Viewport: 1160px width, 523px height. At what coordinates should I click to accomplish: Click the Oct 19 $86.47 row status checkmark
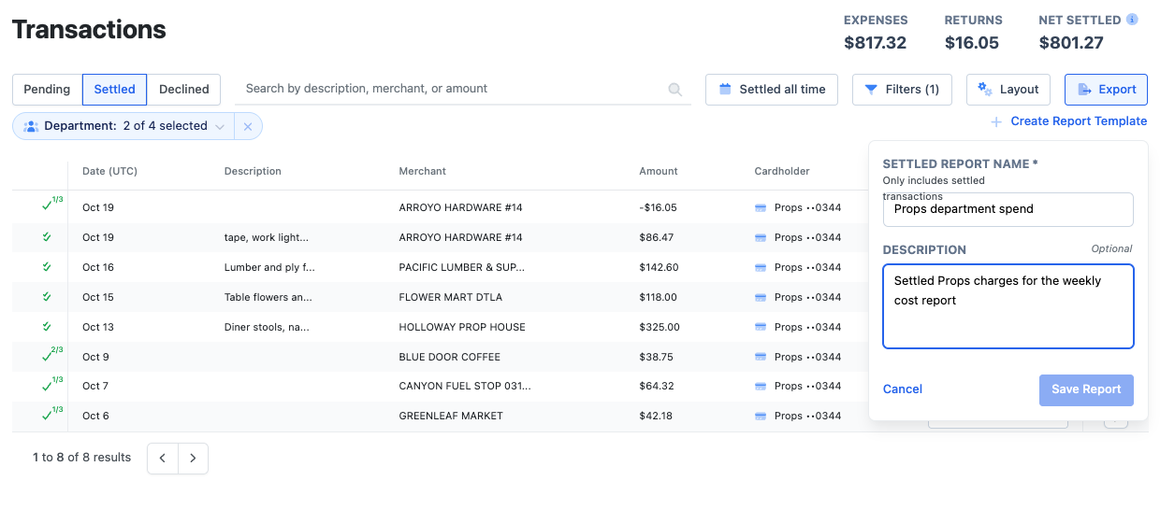click(x=47, y=237)
